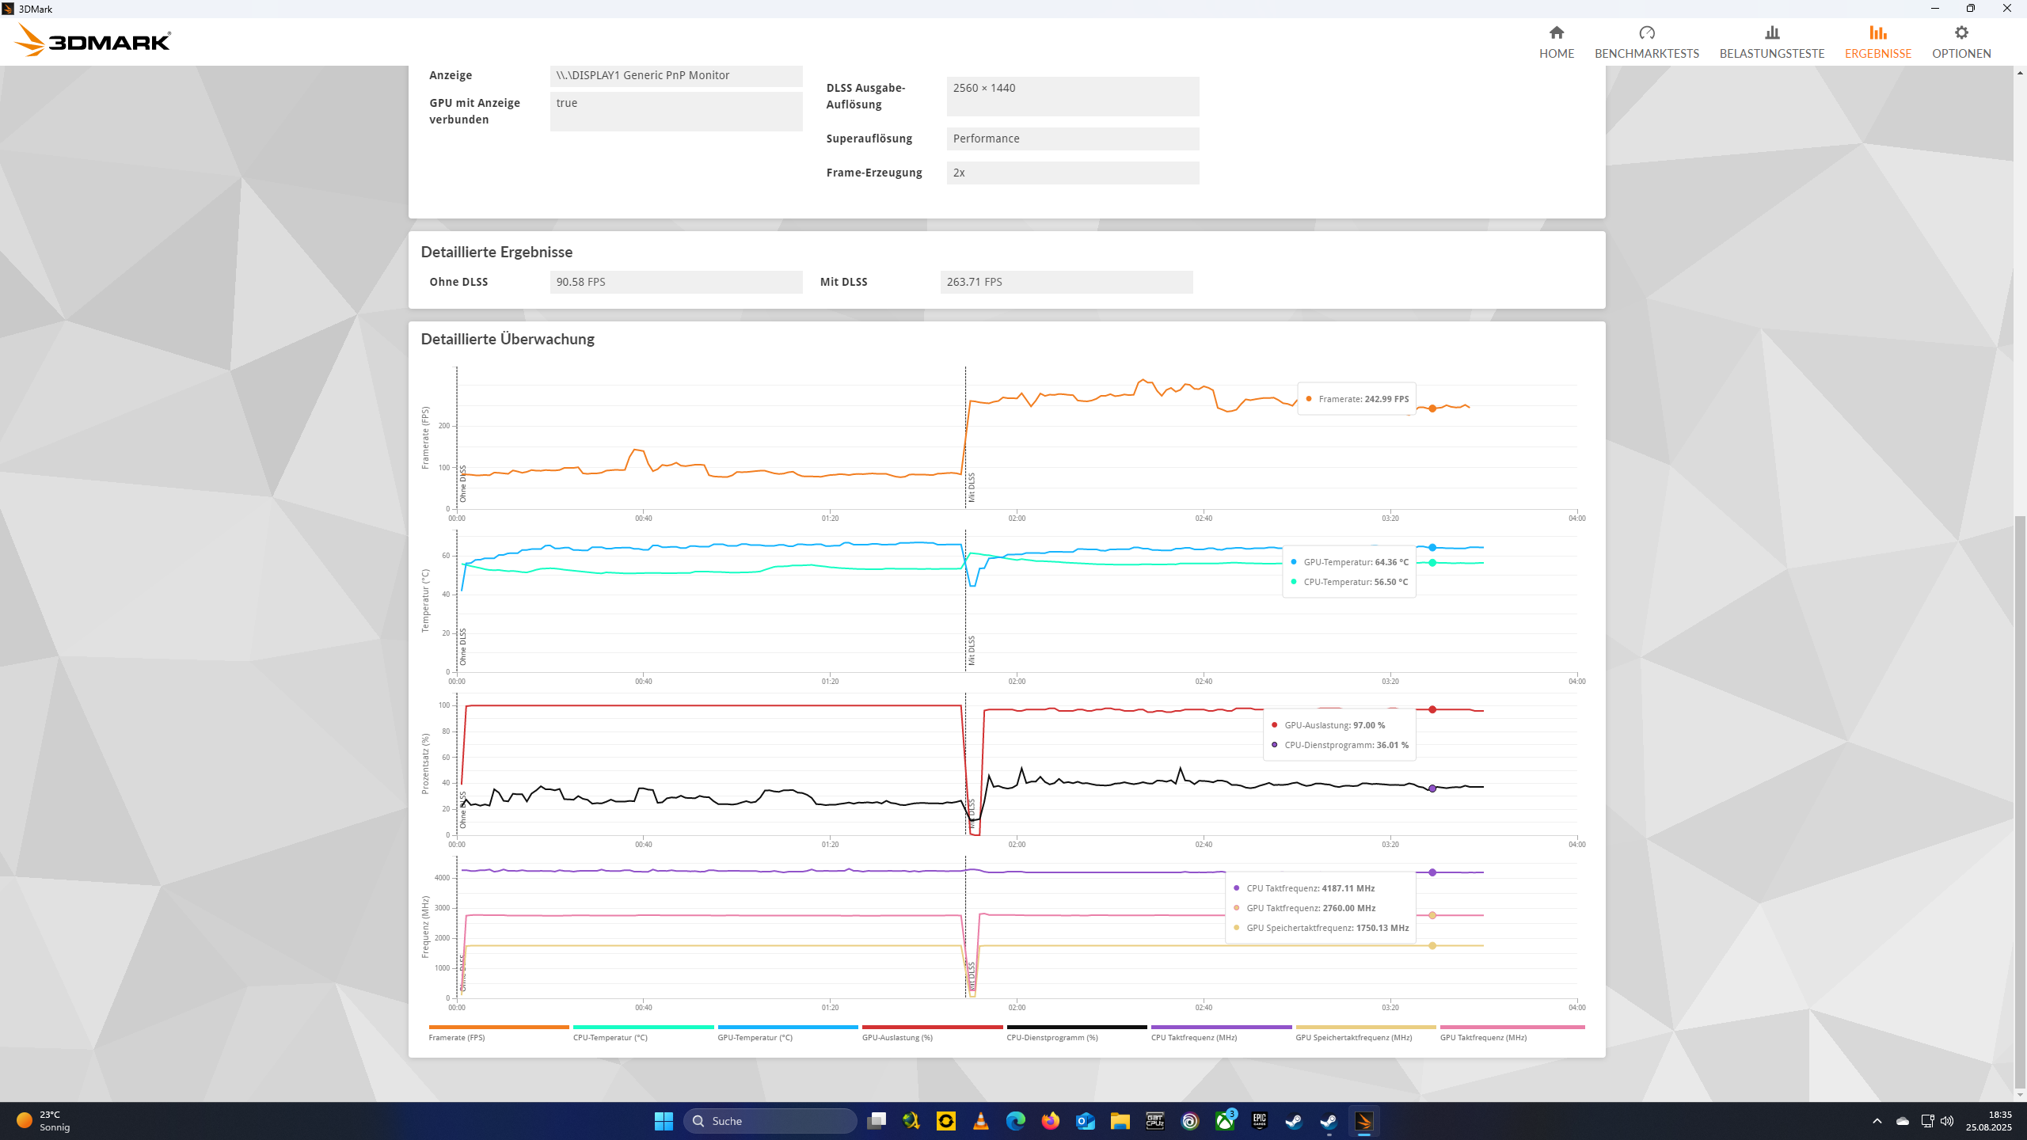Toggle the GPU-Auslastung (%) legend item

tap(897, 1037)
